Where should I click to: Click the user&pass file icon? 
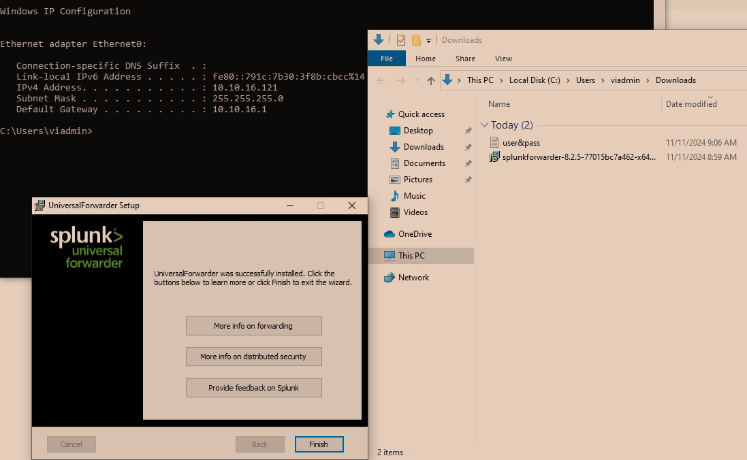point(494,142)
